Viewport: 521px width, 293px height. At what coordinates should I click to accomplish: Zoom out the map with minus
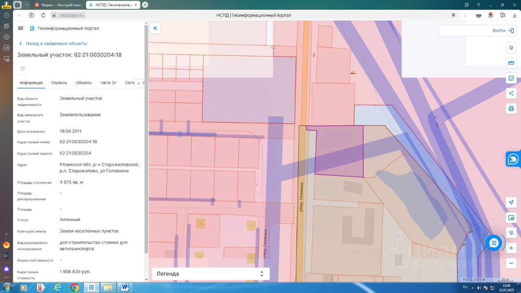click(x=511, y=263)
